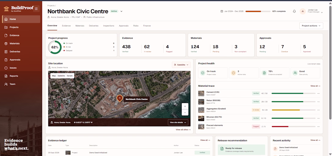This screenshot has width=332, height=156.
Task: Click the Cement (C35) thumbnail image
Action: pos(201,93)
